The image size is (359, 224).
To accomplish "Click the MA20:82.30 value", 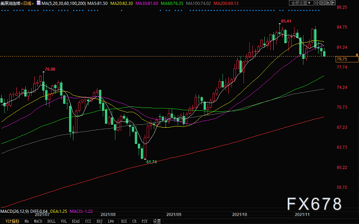I will 121,3.
